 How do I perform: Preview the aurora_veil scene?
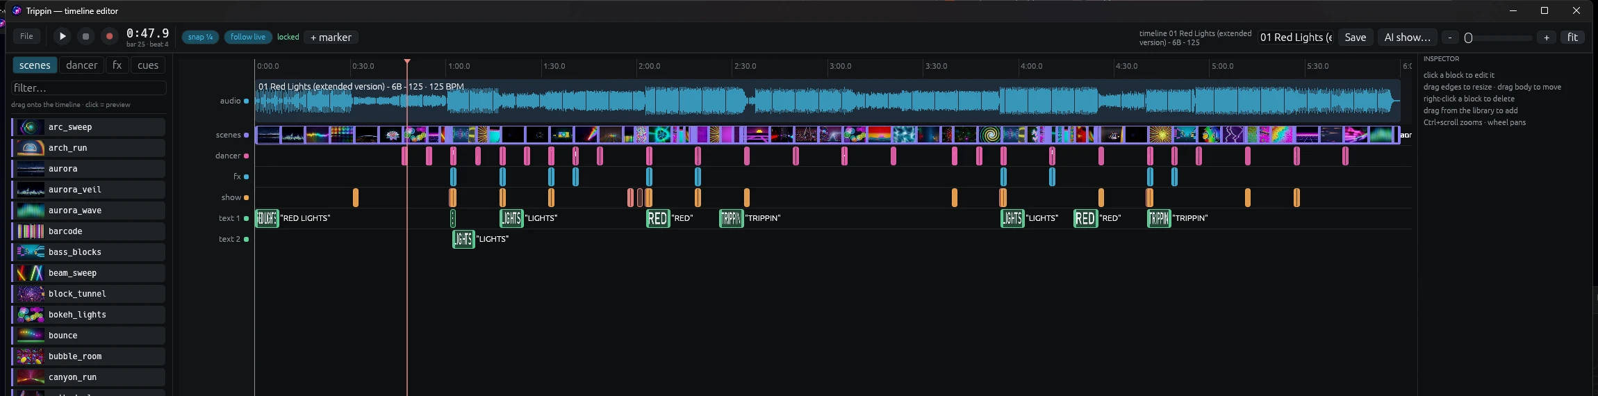pos(89,190)
